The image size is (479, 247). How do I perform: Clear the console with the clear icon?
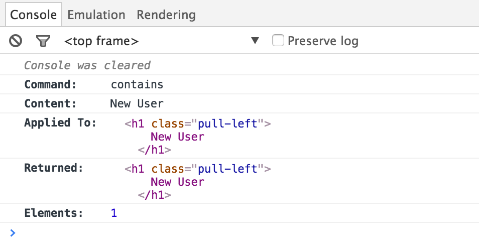(16, 41)
